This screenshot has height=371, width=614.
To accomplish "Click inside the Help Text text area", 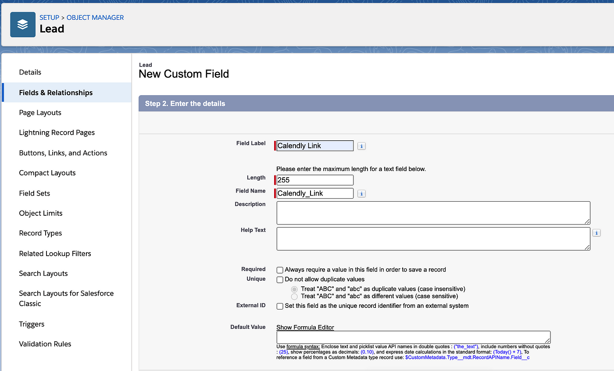I will (433, 239).
